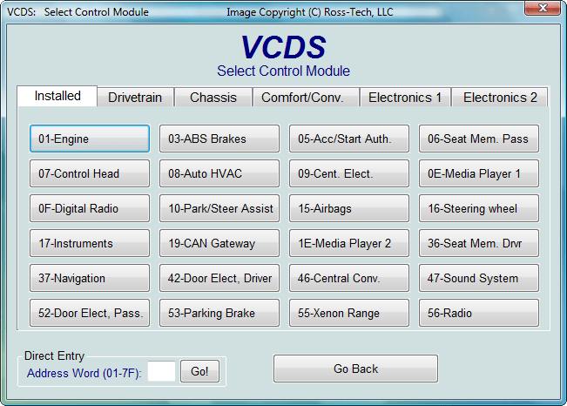This screenshot has width=567, height=406.
Task: Click the 47-Sound System button
Action: click(479, 278)
